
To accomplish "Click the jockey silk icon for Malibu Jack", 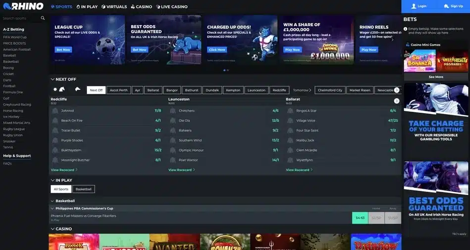I will click(x=290, y=140).
